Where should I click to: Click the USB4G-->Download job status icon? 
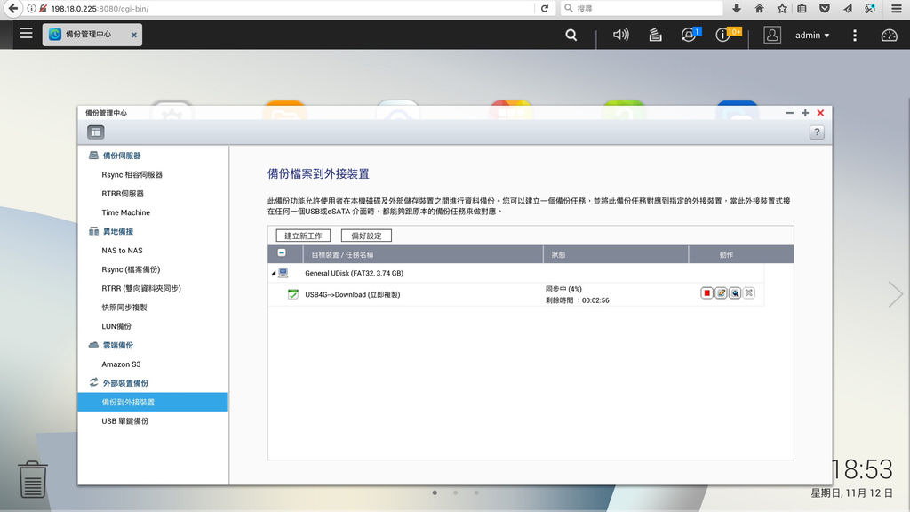pos(293,294)
